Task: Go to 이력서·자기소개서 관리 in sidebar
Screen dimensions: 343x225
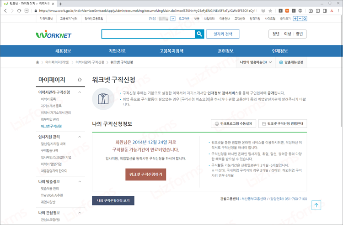Action: (x=56, y=112)
